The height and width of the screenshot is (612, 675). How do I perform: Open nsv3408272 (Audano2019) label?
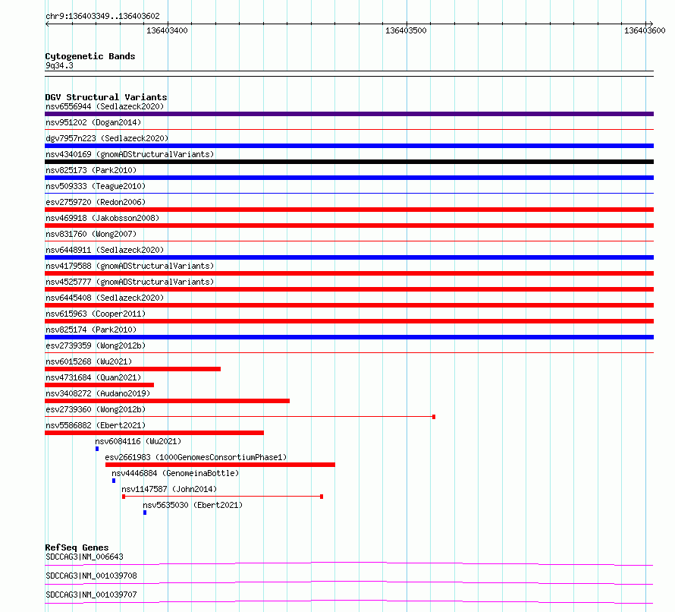(x=98, y=393)
